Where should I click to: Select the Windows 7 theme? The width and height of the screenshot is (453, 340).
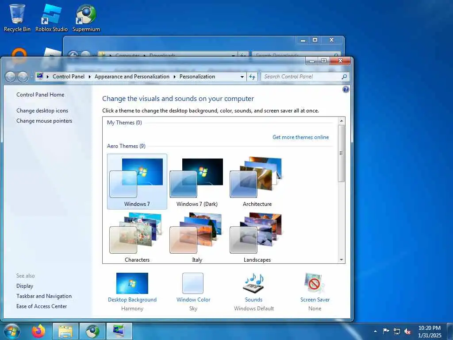[137, 181]
